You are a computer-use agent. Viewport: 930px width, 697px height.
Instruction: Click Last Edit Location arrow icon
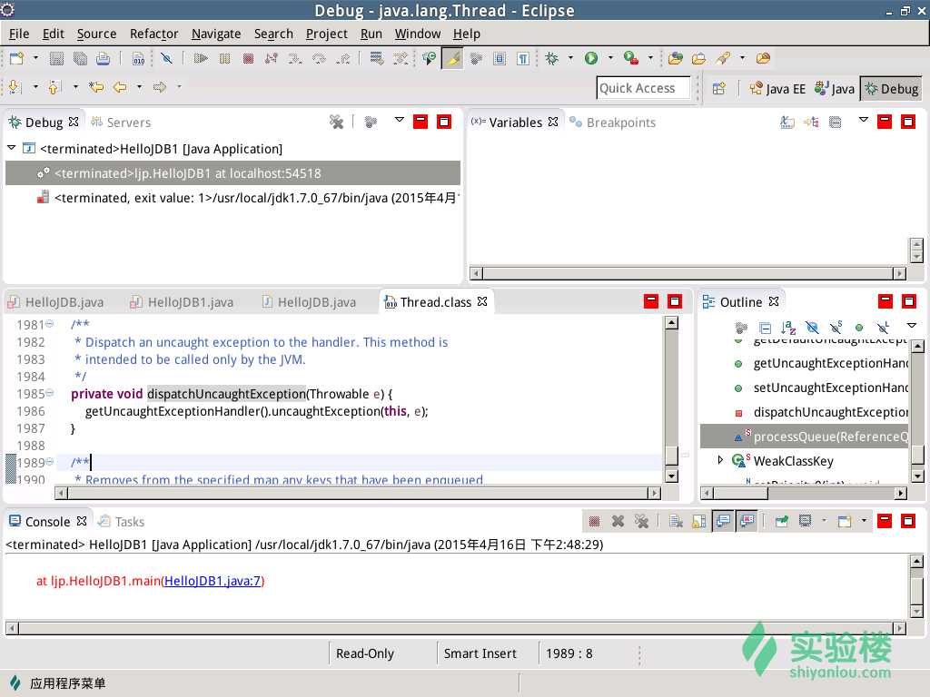(x=96, y=87)
